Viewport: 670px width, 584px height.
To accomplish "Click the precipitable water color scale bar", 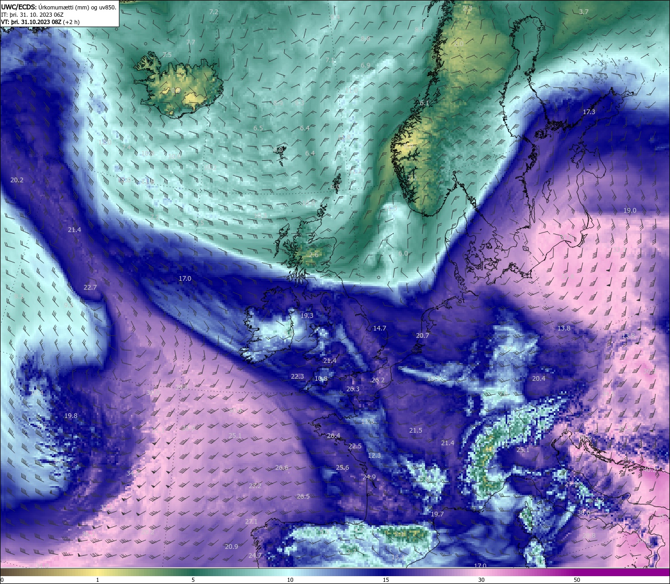I will click(335, 572).
